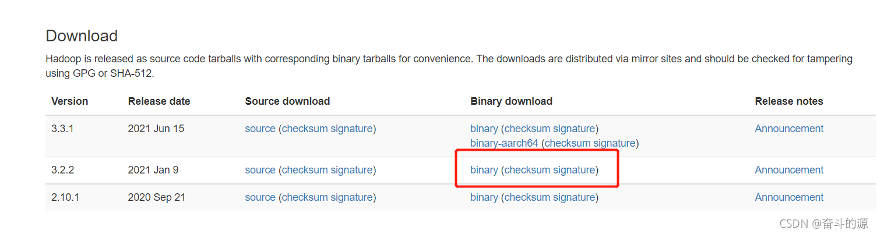Open the 3.3.1 source download link
This screenshot has height=234, width=877.
260,129
